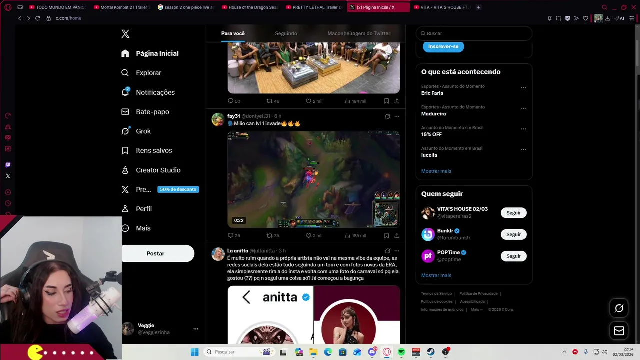This screenshot has width=640, height=360.
Task: Expand the Mais menu
Action: [136, 228]
